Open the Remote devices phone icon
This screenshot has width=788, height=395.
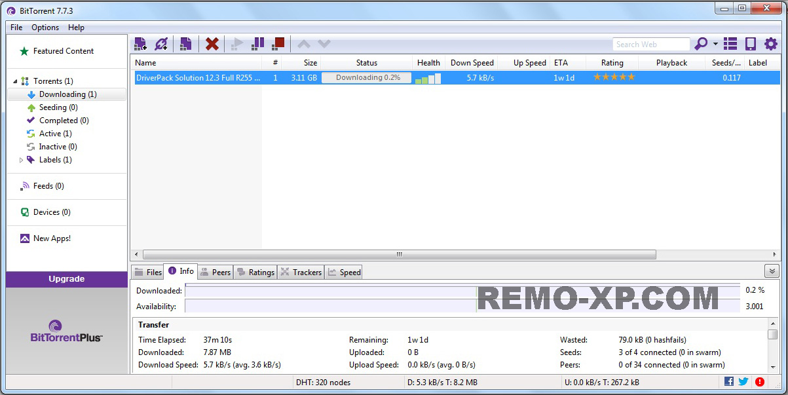tap(751, 44)
